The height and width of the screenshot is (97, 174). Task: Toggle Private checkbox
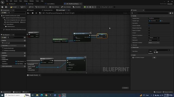coord(149,33)
